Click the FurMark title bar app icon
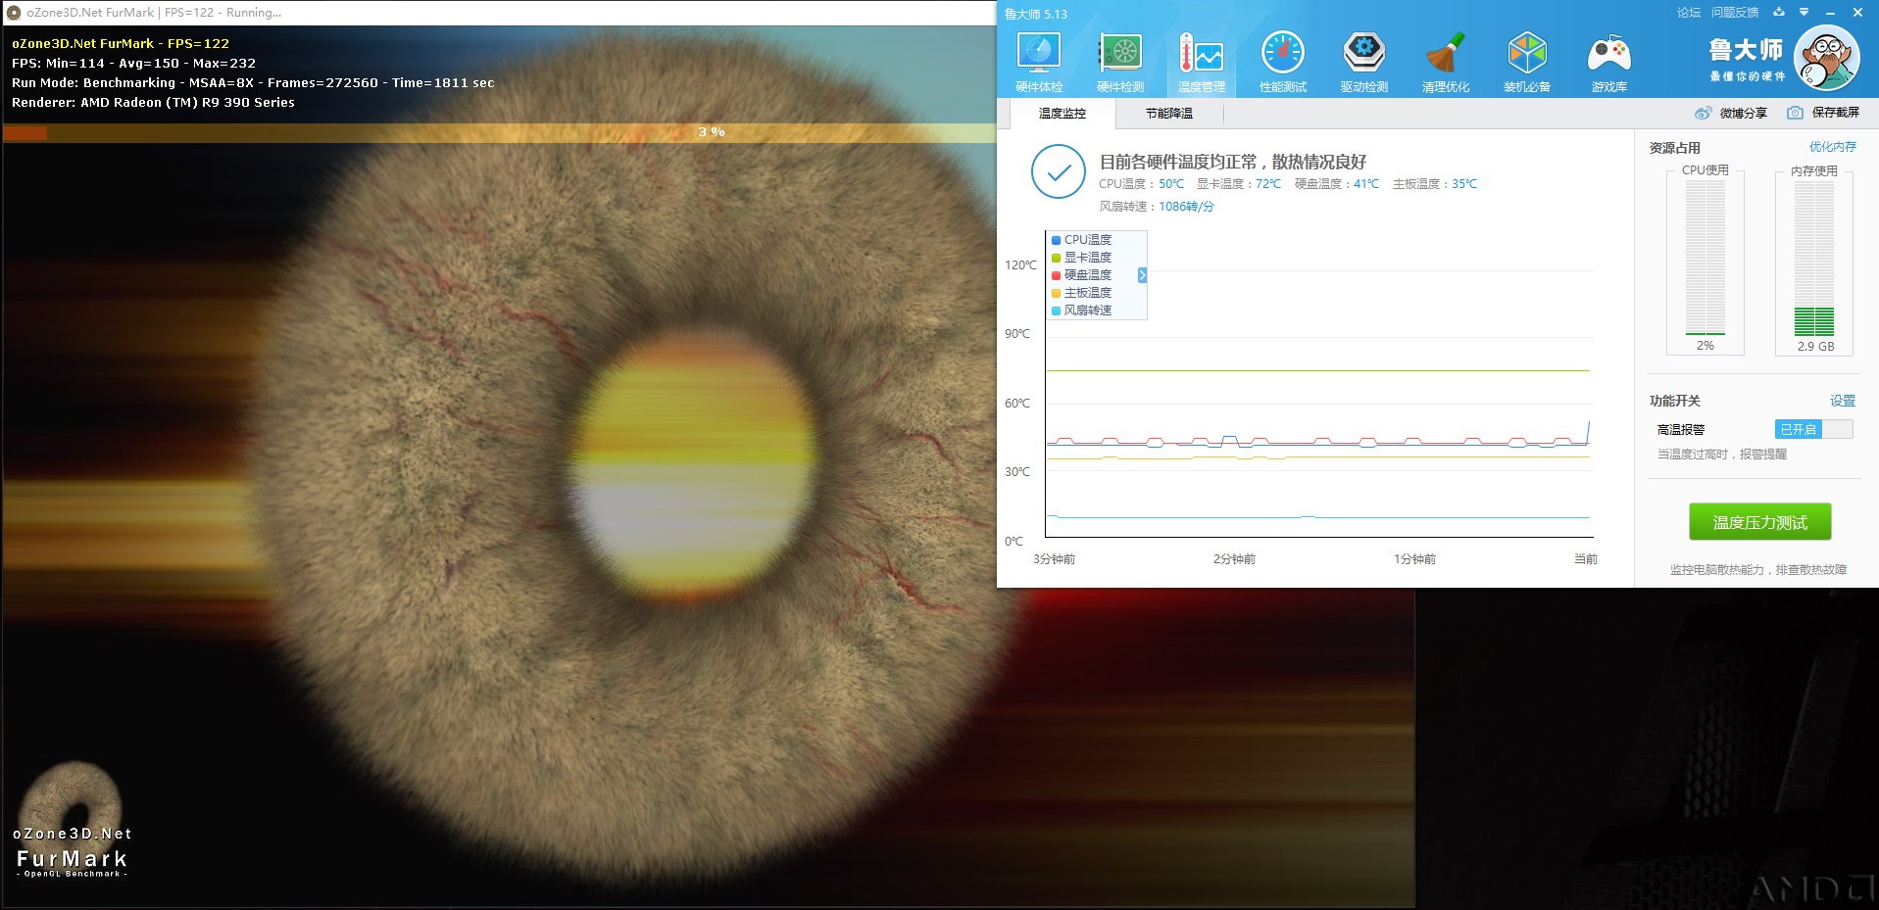This screenshot has height=910, width=1879. click(x=14, y=13)
